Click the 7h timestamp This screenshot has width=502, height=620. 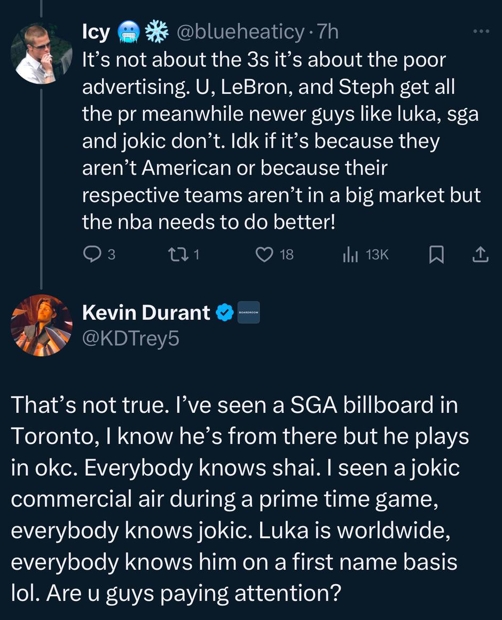(x=327, y=33)
